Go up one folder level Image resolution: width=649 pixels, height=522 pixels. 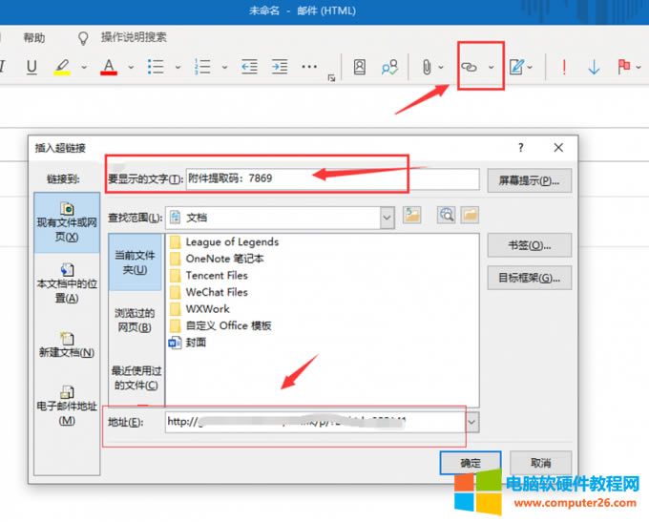[x=412, y=216]
